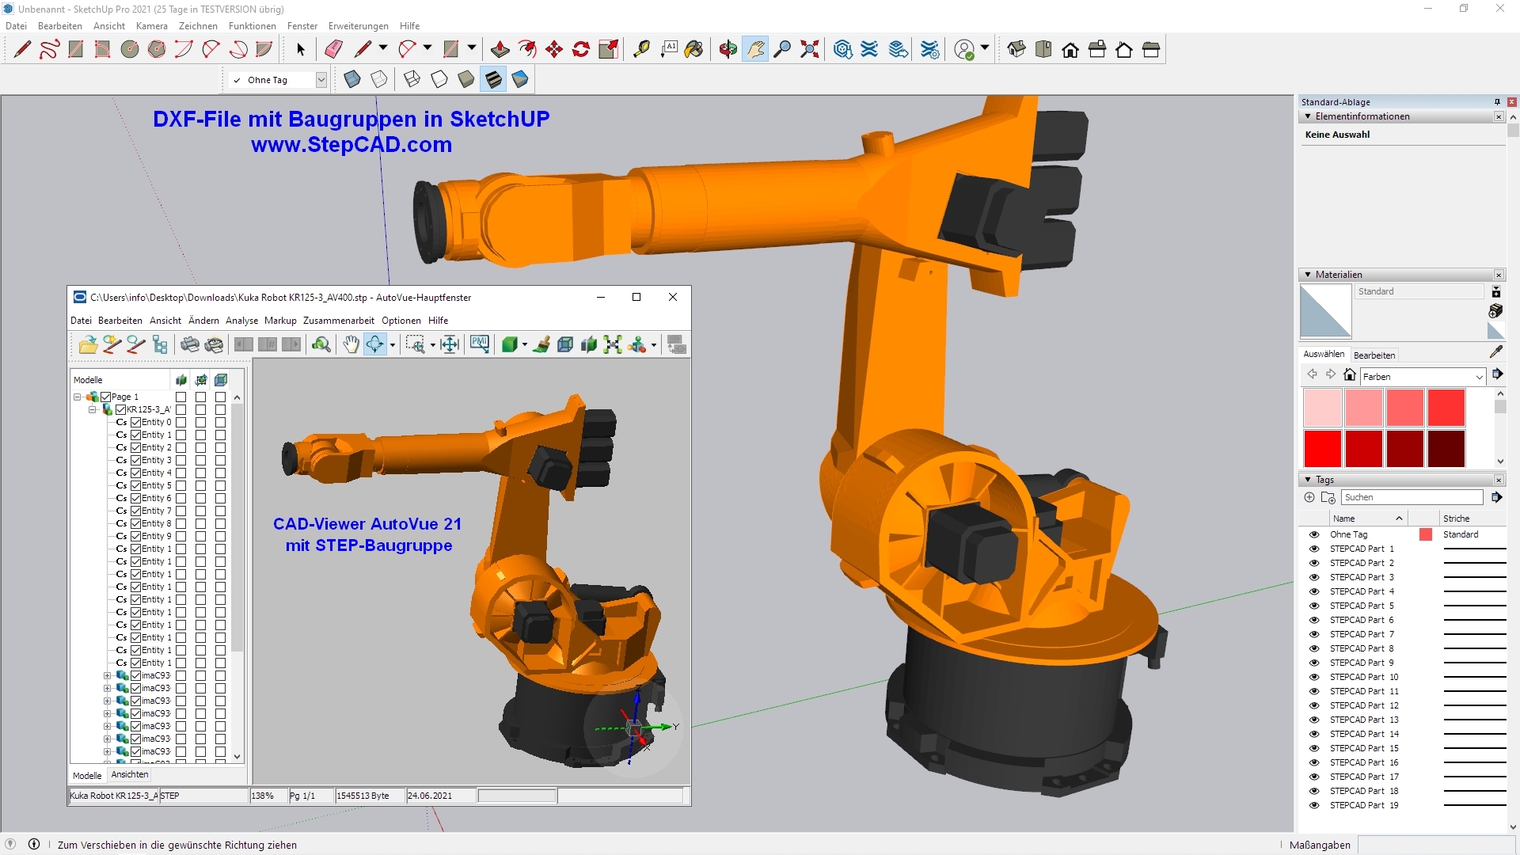Select the lightest pink color swatch
Viewport: 1520px width, 855px height.
pyautogui.click(x=1323, y=408)
